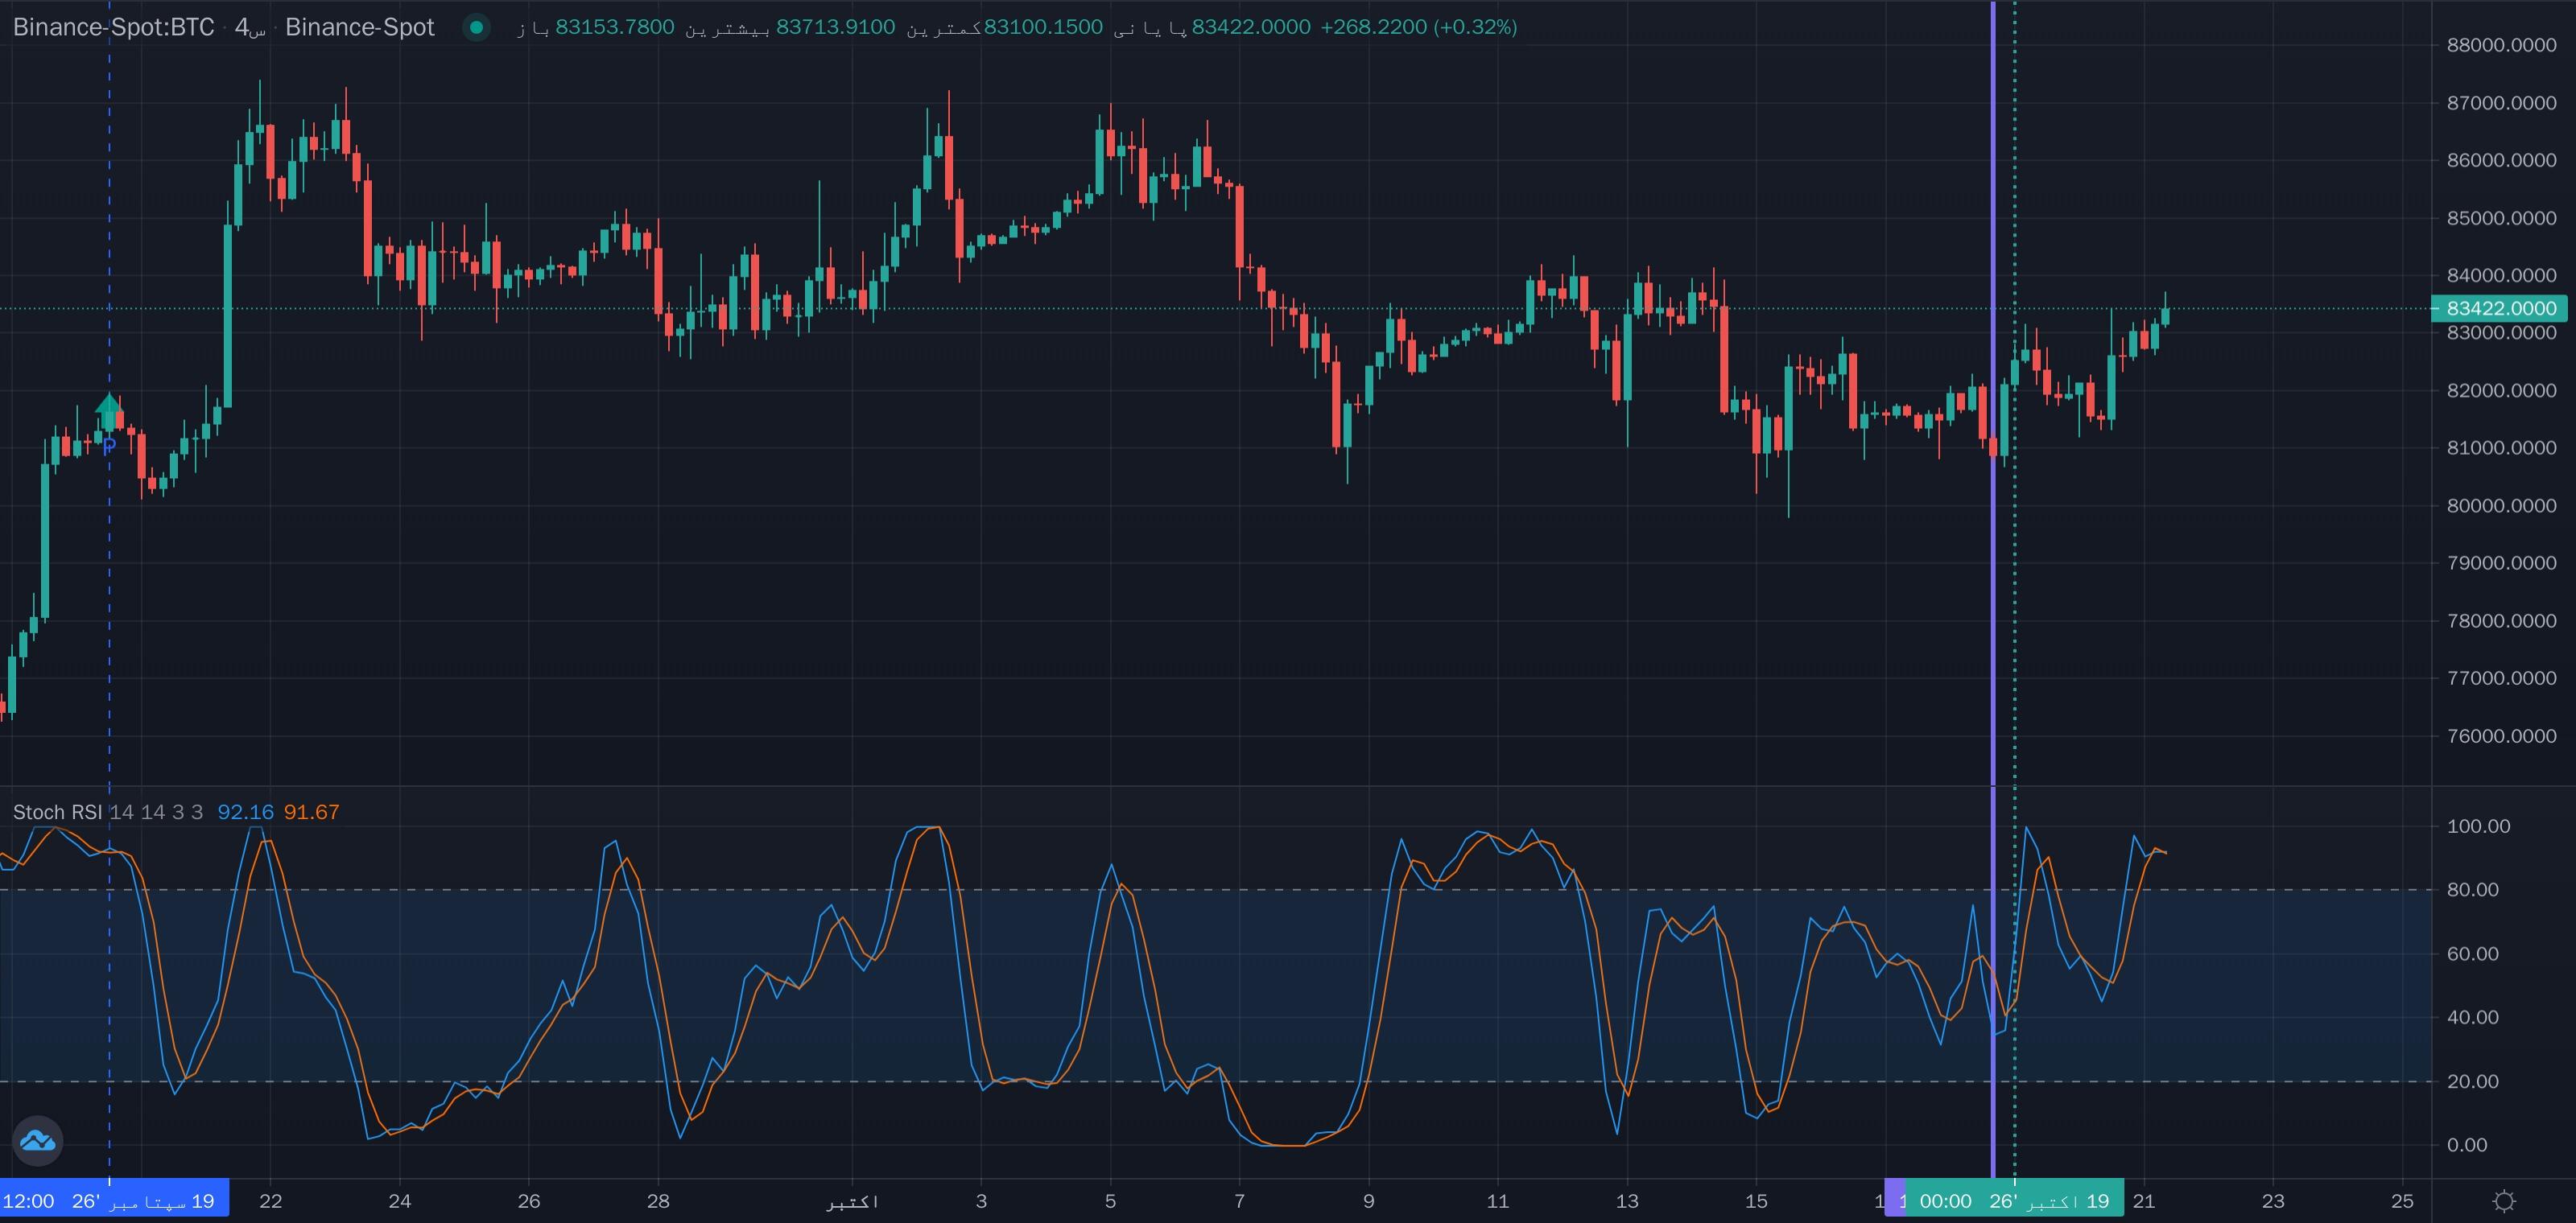This screenshot has width=2576, height=1223.
Task: Click the date label 11 on the time axis
Action: [1497, 1201]
